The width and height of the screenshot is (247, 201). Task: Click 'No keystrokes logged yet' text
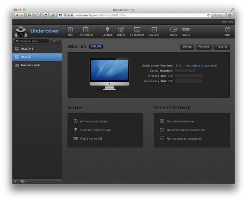(x=184, y=139)
